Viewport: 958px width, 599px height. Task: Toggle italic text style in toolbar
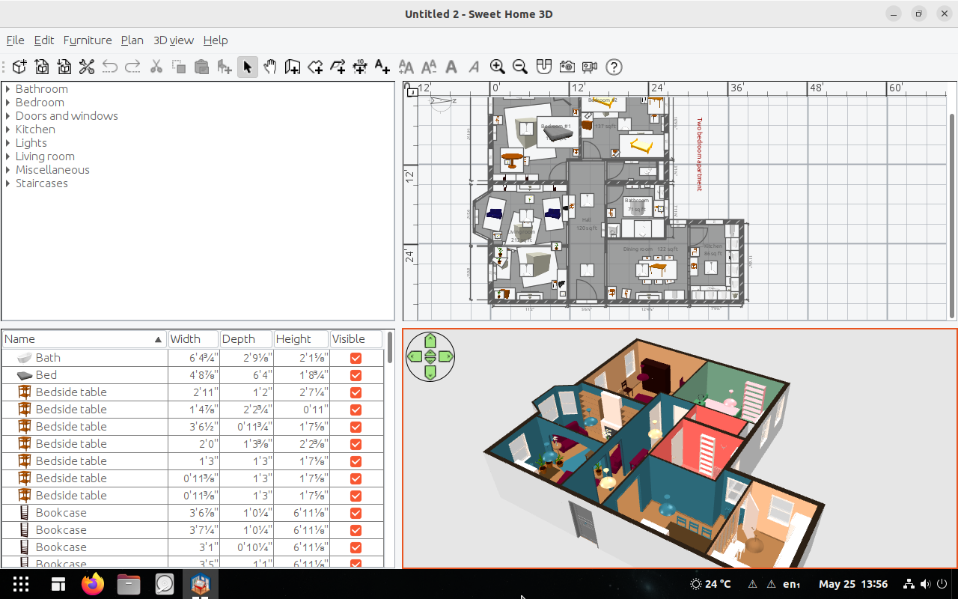point(474,67)
